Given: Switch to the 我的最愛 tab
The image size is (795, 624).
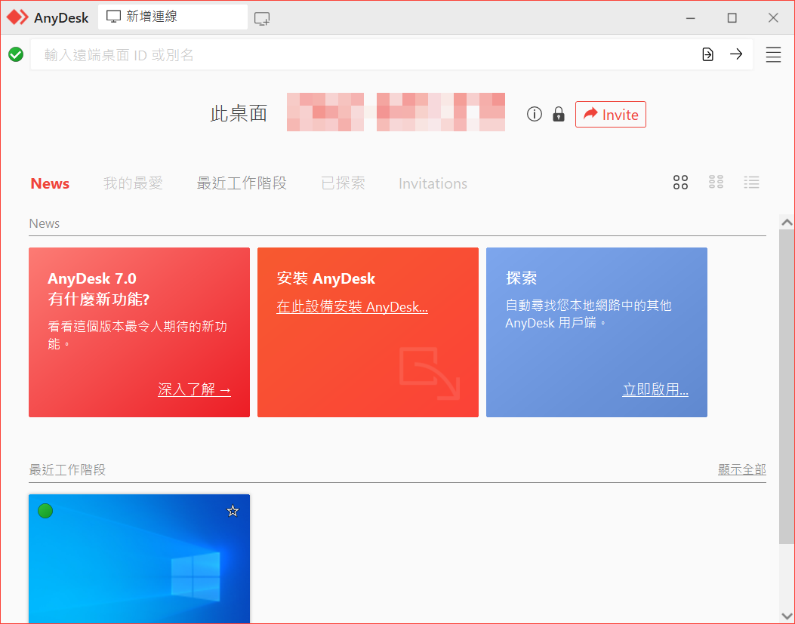Looking at the screenshot, I should tap(133, 183).
